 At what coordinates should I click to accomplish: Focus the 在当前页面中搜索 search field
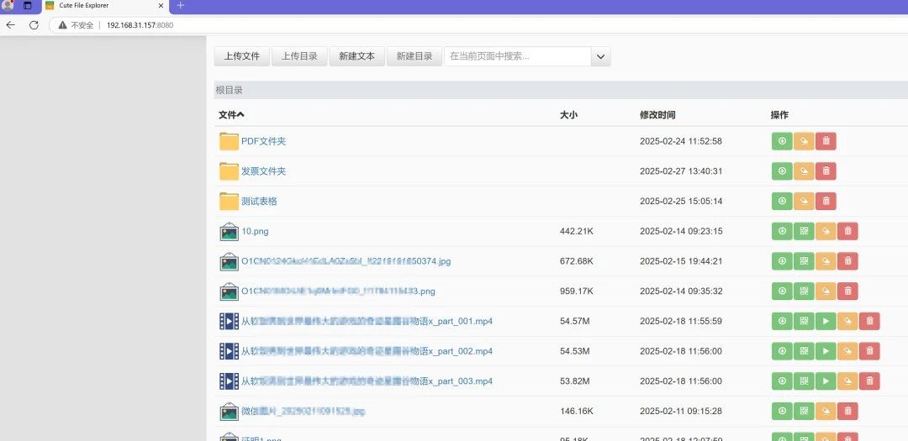point(518,57)
